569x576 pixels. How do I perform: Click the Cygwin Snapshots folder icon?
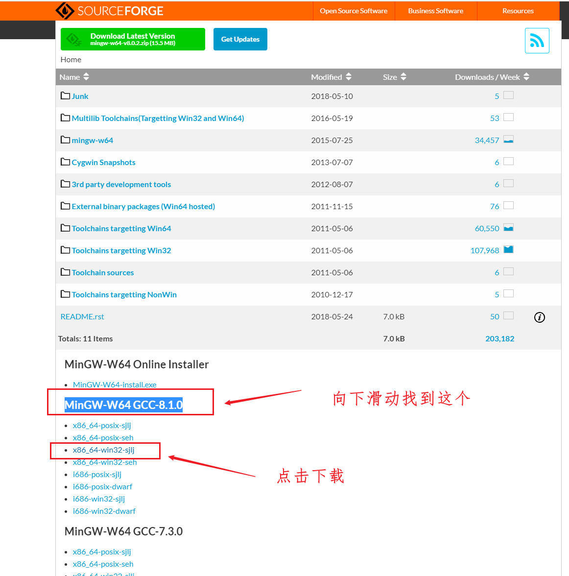point(66,162)
